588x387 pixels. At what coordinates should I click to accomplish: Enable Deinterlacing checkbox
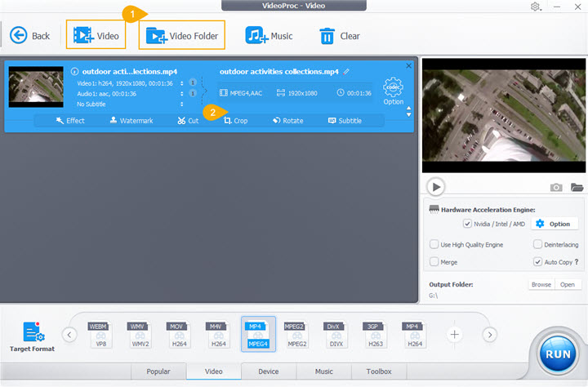pyautogui.click(x=537, y=244)
